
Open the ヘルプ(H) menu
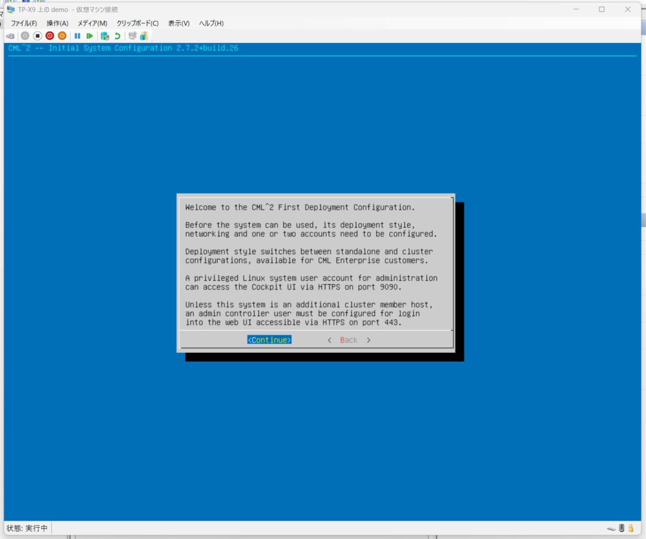click(x=211, y=23)
